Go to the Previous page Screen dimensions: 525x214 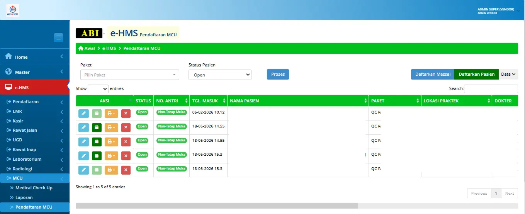(479, 193)
